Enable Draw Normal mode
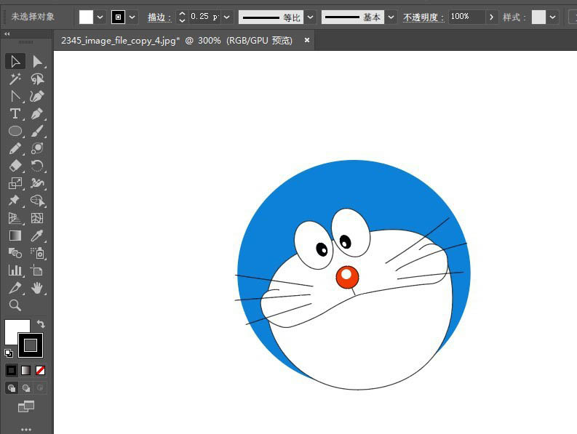The image size is (577, 434). [12, 388]
